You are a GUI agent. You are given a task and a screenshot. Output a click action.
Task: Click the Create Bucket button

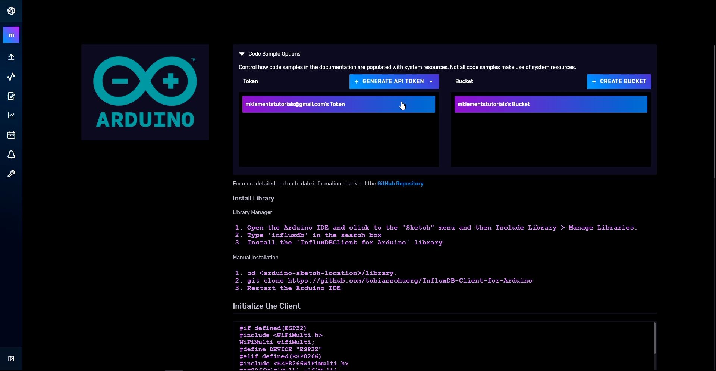pos(619,82)
